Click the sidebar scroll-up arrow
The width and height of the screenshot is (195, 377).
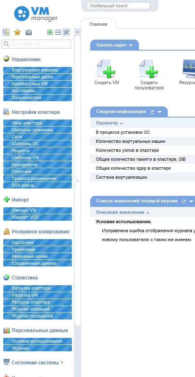[78, 32]
